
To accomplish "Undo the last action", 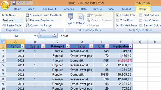I will click(x=19, y=3).
